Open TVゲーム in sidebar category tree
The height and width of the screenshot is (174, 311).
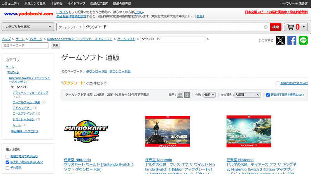13,72
